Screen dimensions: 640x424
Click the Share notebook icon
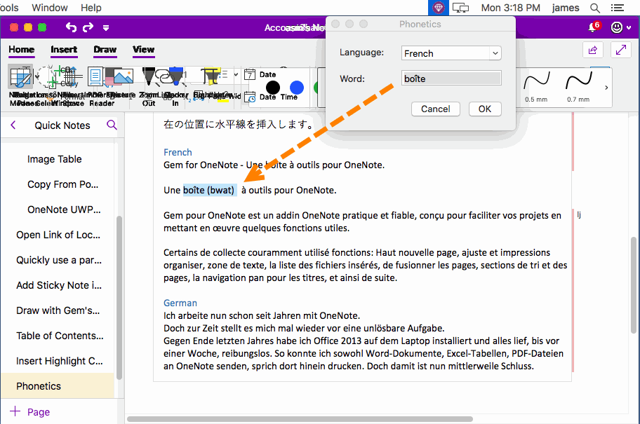(x=593, y=50)
